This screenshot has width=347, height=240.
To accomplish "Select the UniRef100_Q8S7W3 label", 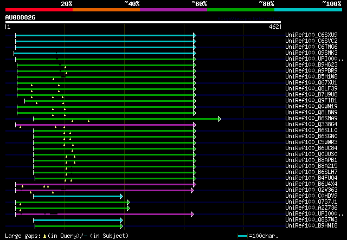I will [x=311, y=220].
